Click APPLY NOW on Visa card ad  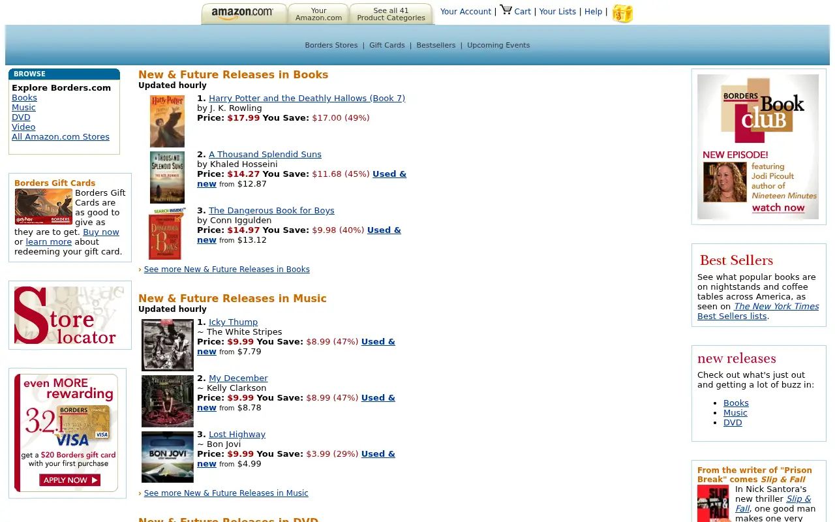tap(70, 480)
